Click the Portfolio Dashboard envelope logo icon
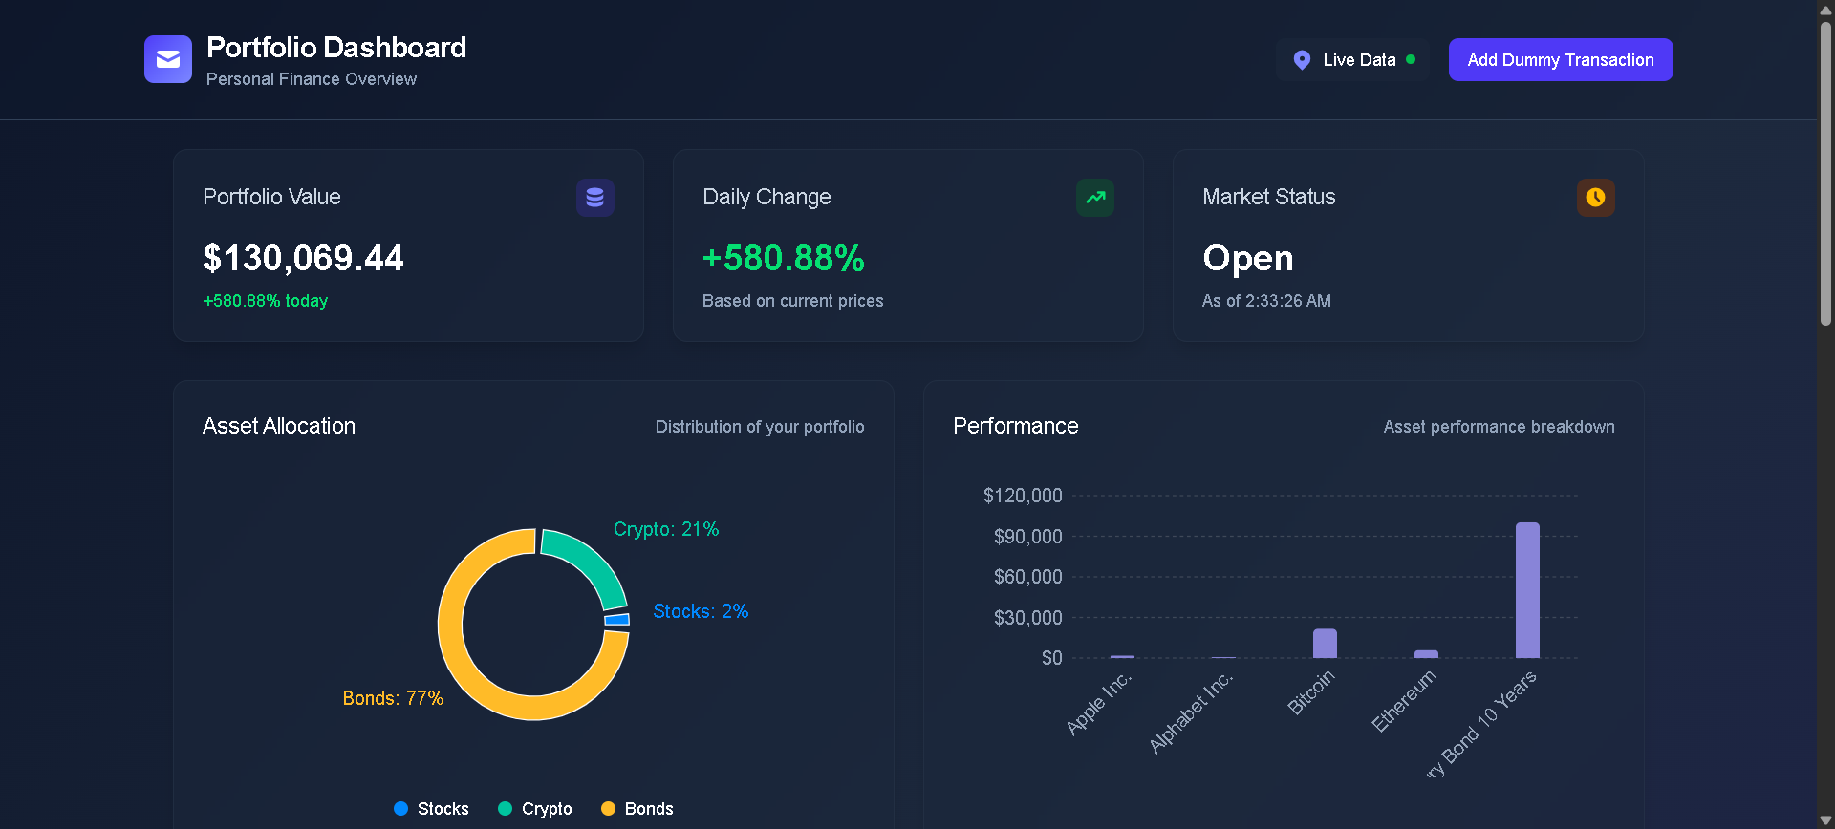The image size is (1835, 829). (168, 59)
